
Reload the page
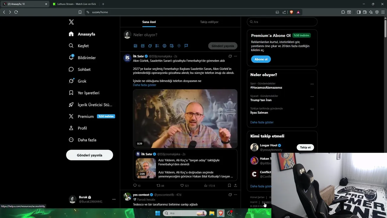[x=16, y=12]
